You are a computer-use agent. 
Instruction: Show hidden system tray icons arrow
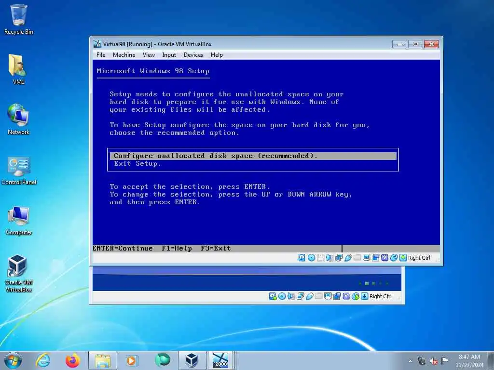410,361
